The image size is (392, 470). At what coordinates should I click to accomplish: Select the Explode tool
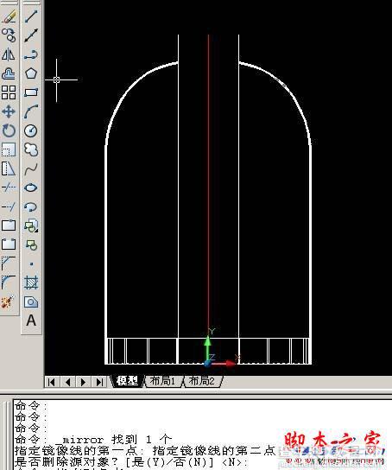(x=9, y=302)
